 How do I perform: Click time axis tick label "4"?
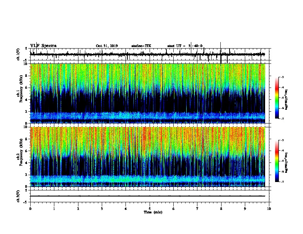click(126, 209)
